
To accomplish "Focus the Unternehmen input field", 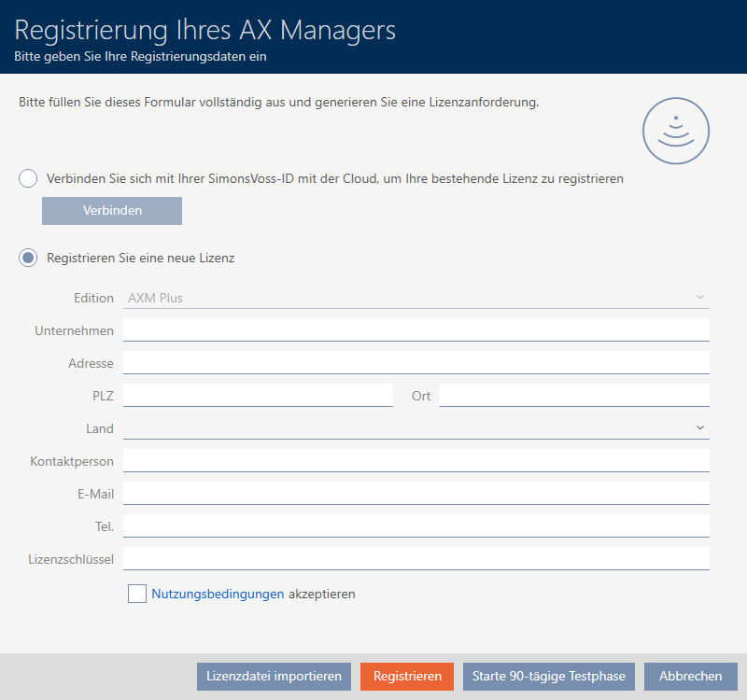I will [x=416, y=330].
